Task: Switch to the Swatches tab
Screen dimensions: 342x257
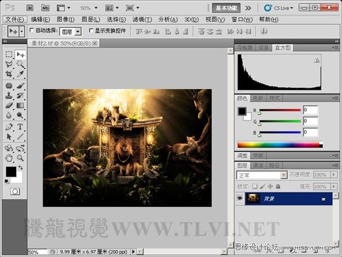Action: click(259, 98)
